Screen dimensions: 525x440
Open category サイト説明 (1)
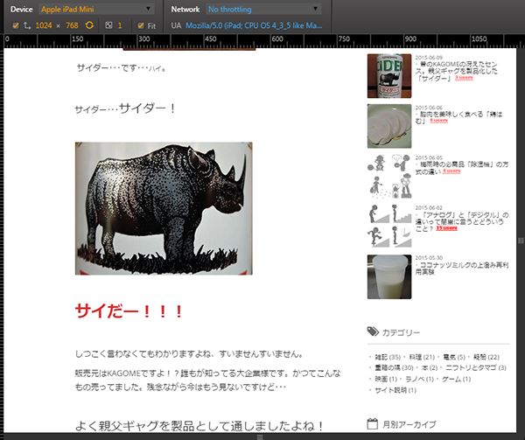395,390
